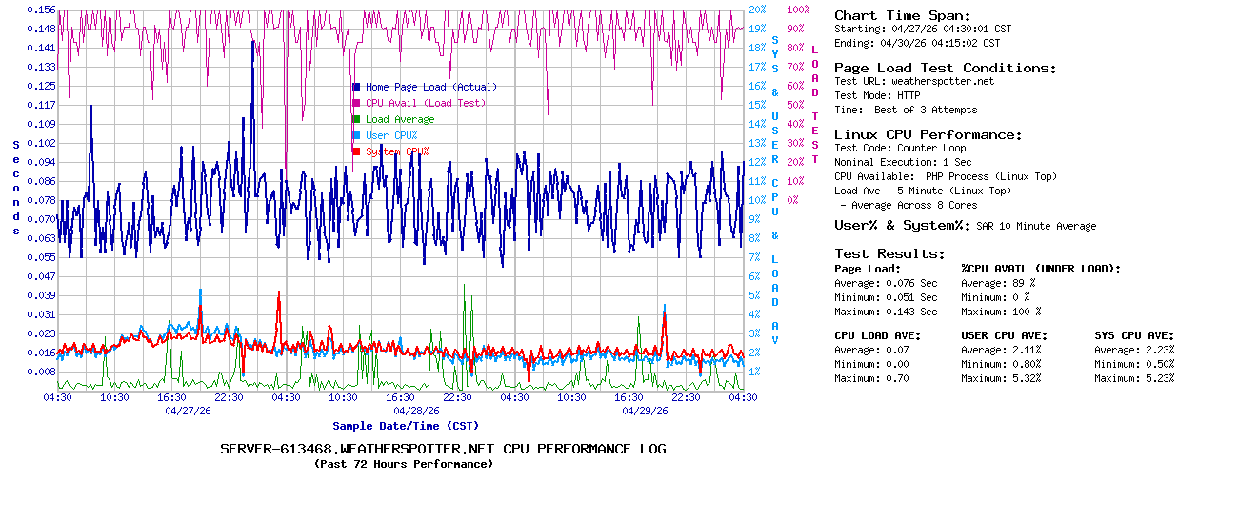Click the Test Results heading
Screen dimensions: 1238x524
pyautogui.click(x=889, y=253)
